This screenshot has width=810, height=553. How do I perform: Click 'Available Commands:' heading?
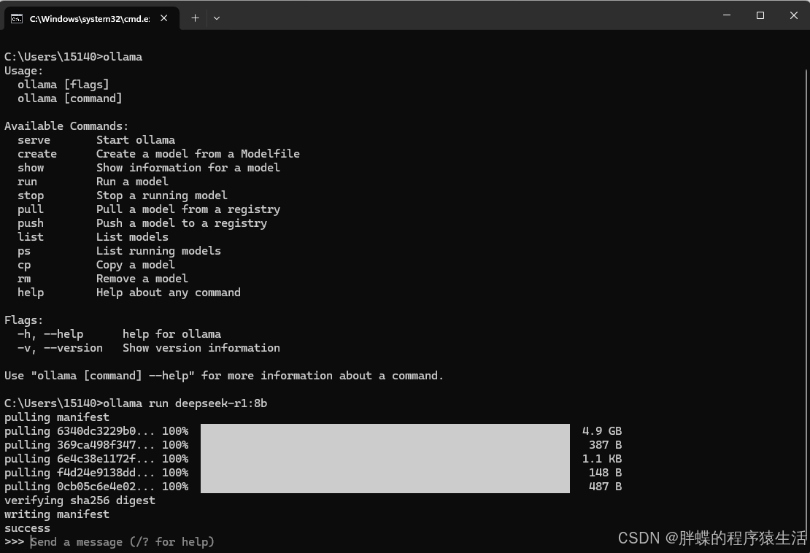pyautogui.click(x=66, y=126)
